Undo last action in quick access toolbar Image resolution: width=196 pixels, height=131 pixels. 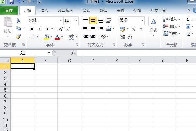tap(19, 2)
